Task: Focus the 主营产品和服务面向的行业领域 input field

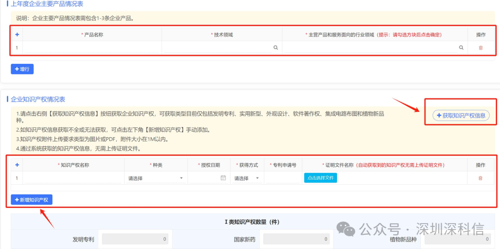Action: point(370,48)
